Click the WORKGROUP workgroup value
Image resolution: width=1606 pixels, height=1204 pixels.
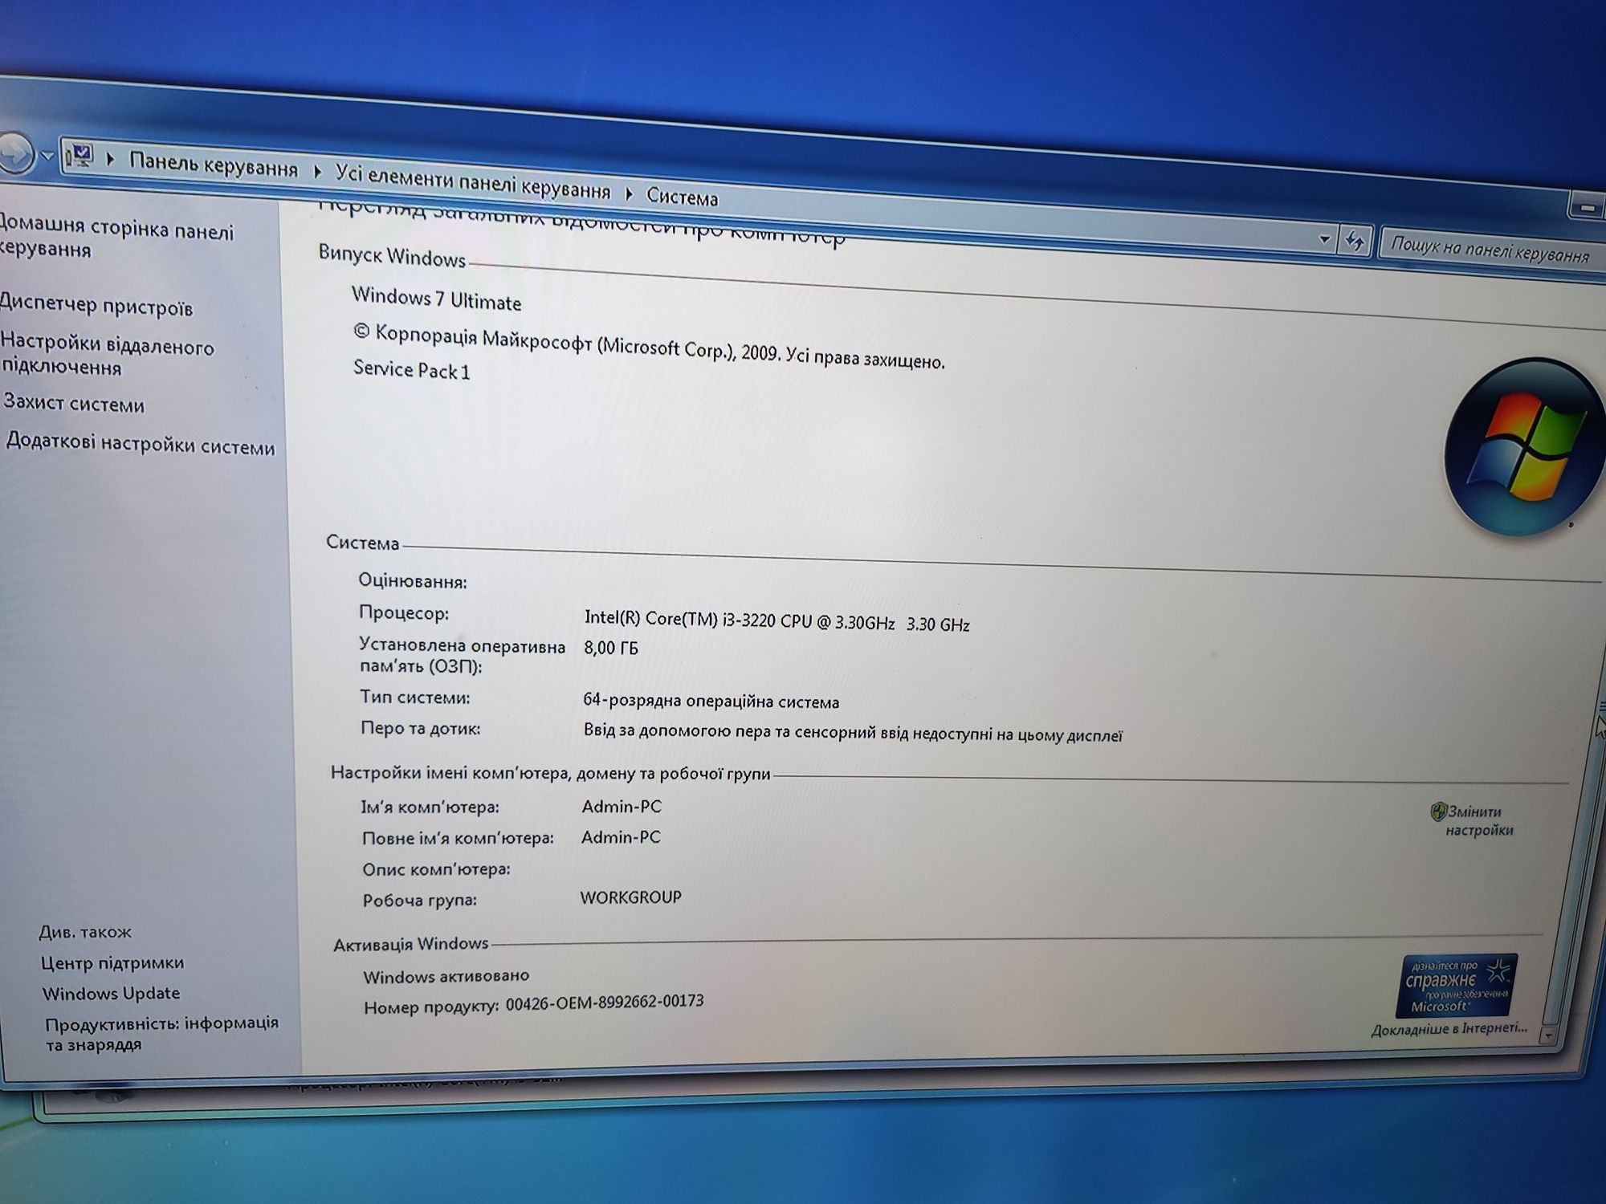(630, 897)
